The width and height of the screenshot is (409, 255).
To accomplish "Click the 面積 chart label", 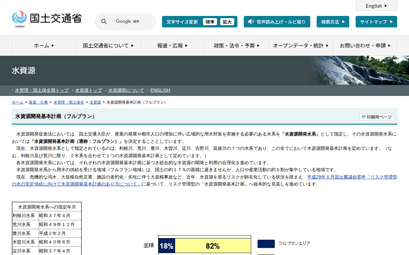I will (149, 245).
